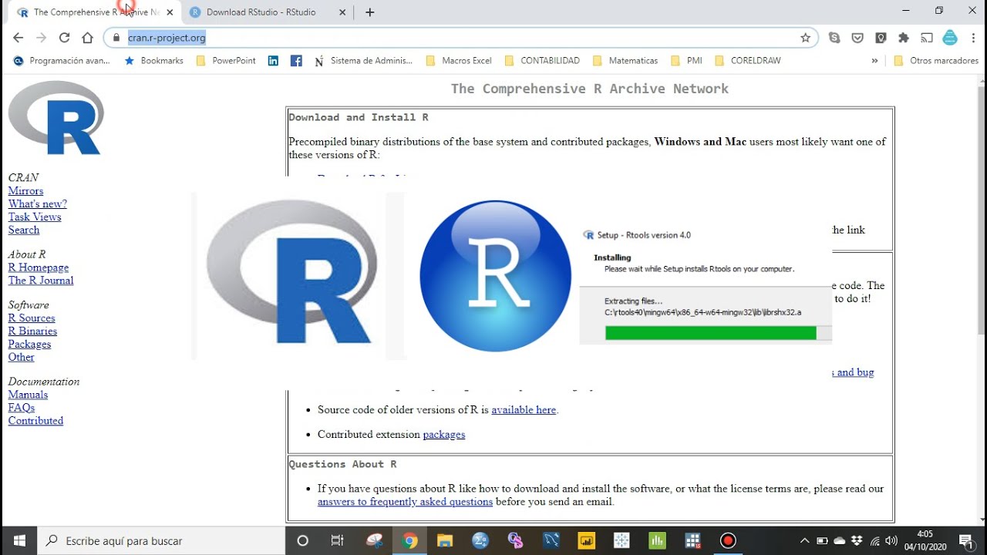Click the R logo on CRAN page
The image size is (987, 555).
click(56, 118)
